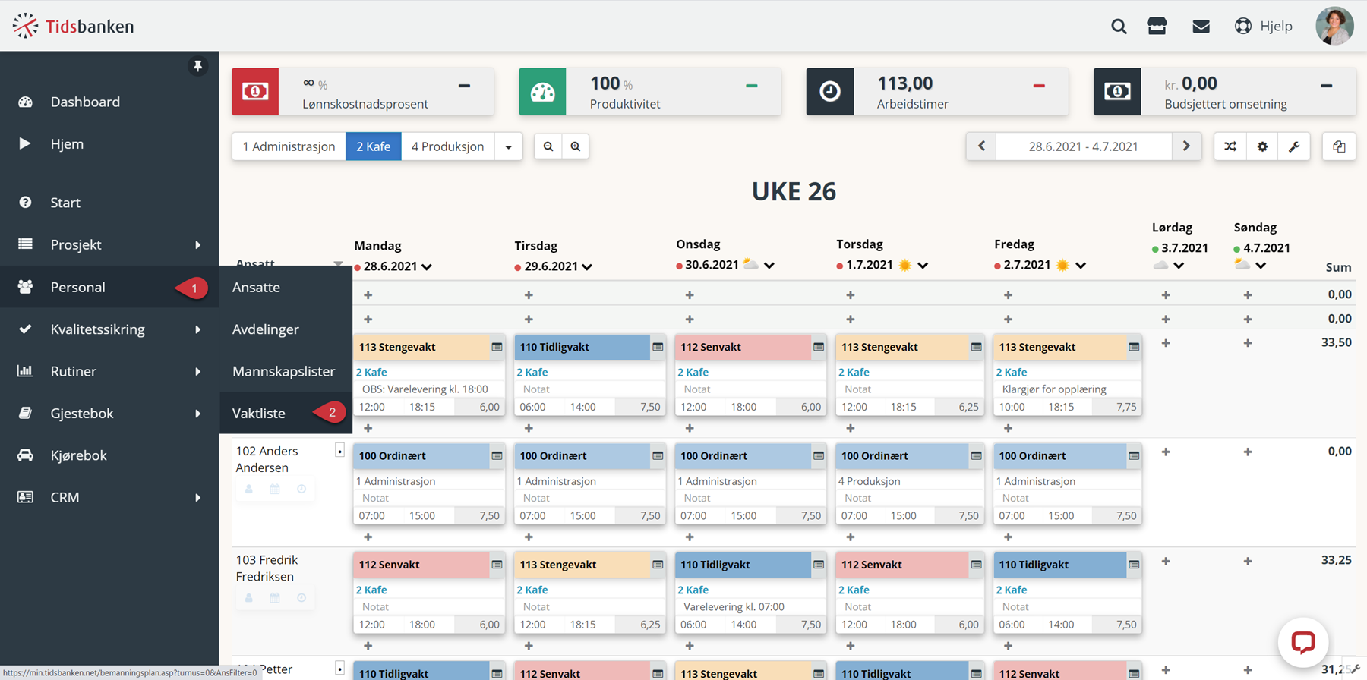The image size is (1367, 680).
Task: Open Onsdag 30.6.2021 dropdown chevron
Action: [x=769, y=266]
